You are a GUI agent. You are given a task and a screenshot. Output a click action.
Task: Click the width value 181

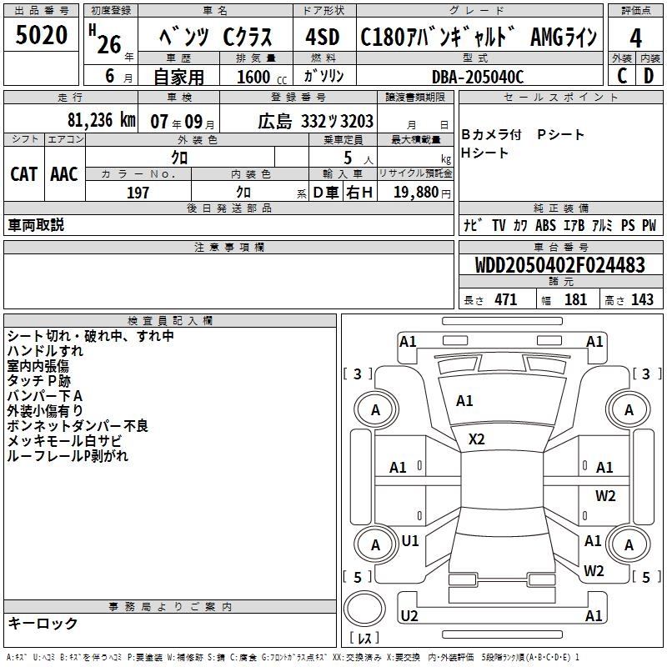[575, 300]
